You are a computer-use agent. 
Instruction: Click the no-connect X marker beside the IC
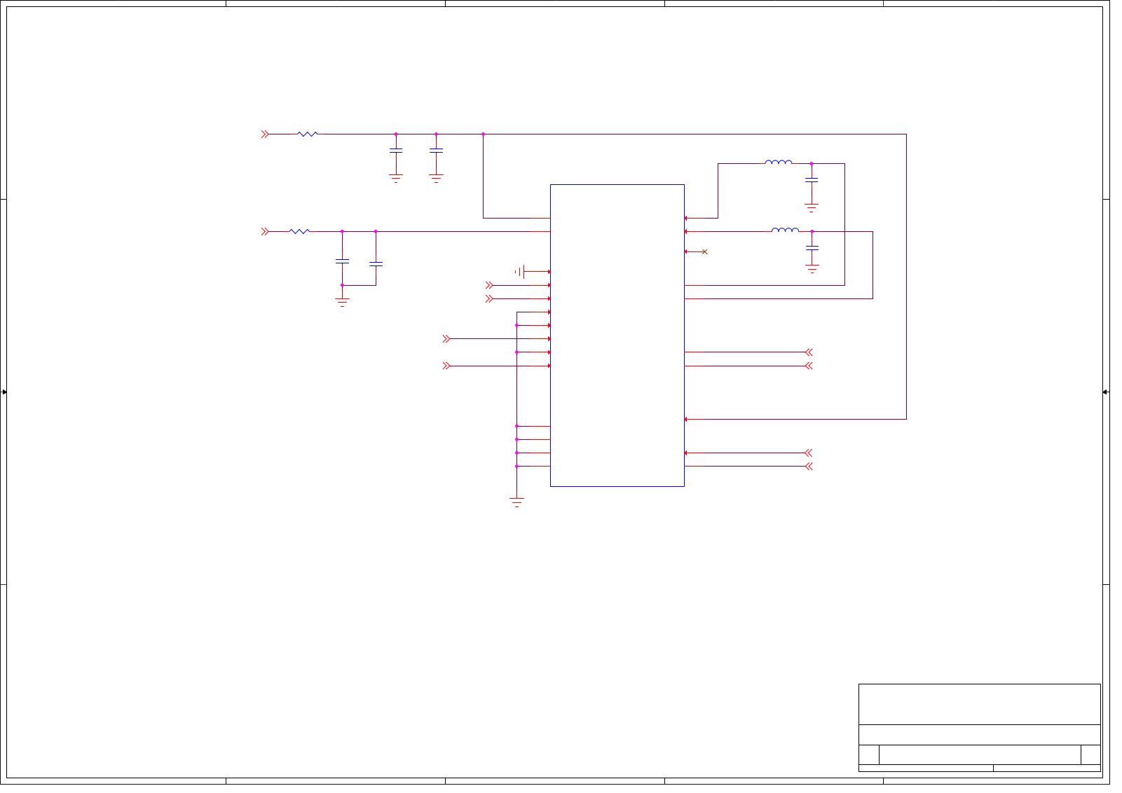704,251
